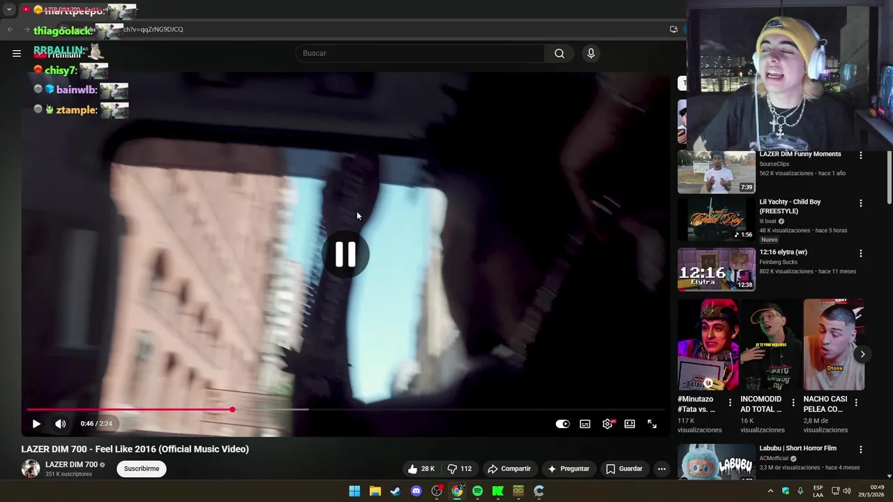The height and width of the screenshot is (502, 893).
Task: Dislike the video with the thumbs down 112
Action: 460,469
